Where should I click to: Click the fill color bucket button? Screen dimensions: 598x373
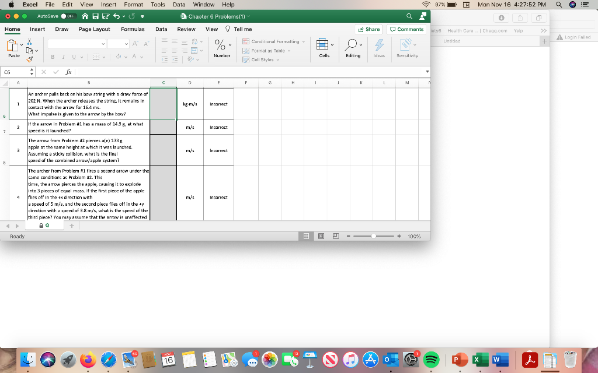pyautogui.click(x=119, y=57)
